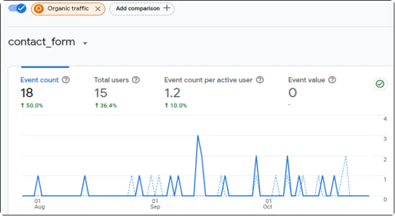Select Event count per active user metric
This screenshot has height=216, width=395.
(214, 92)
